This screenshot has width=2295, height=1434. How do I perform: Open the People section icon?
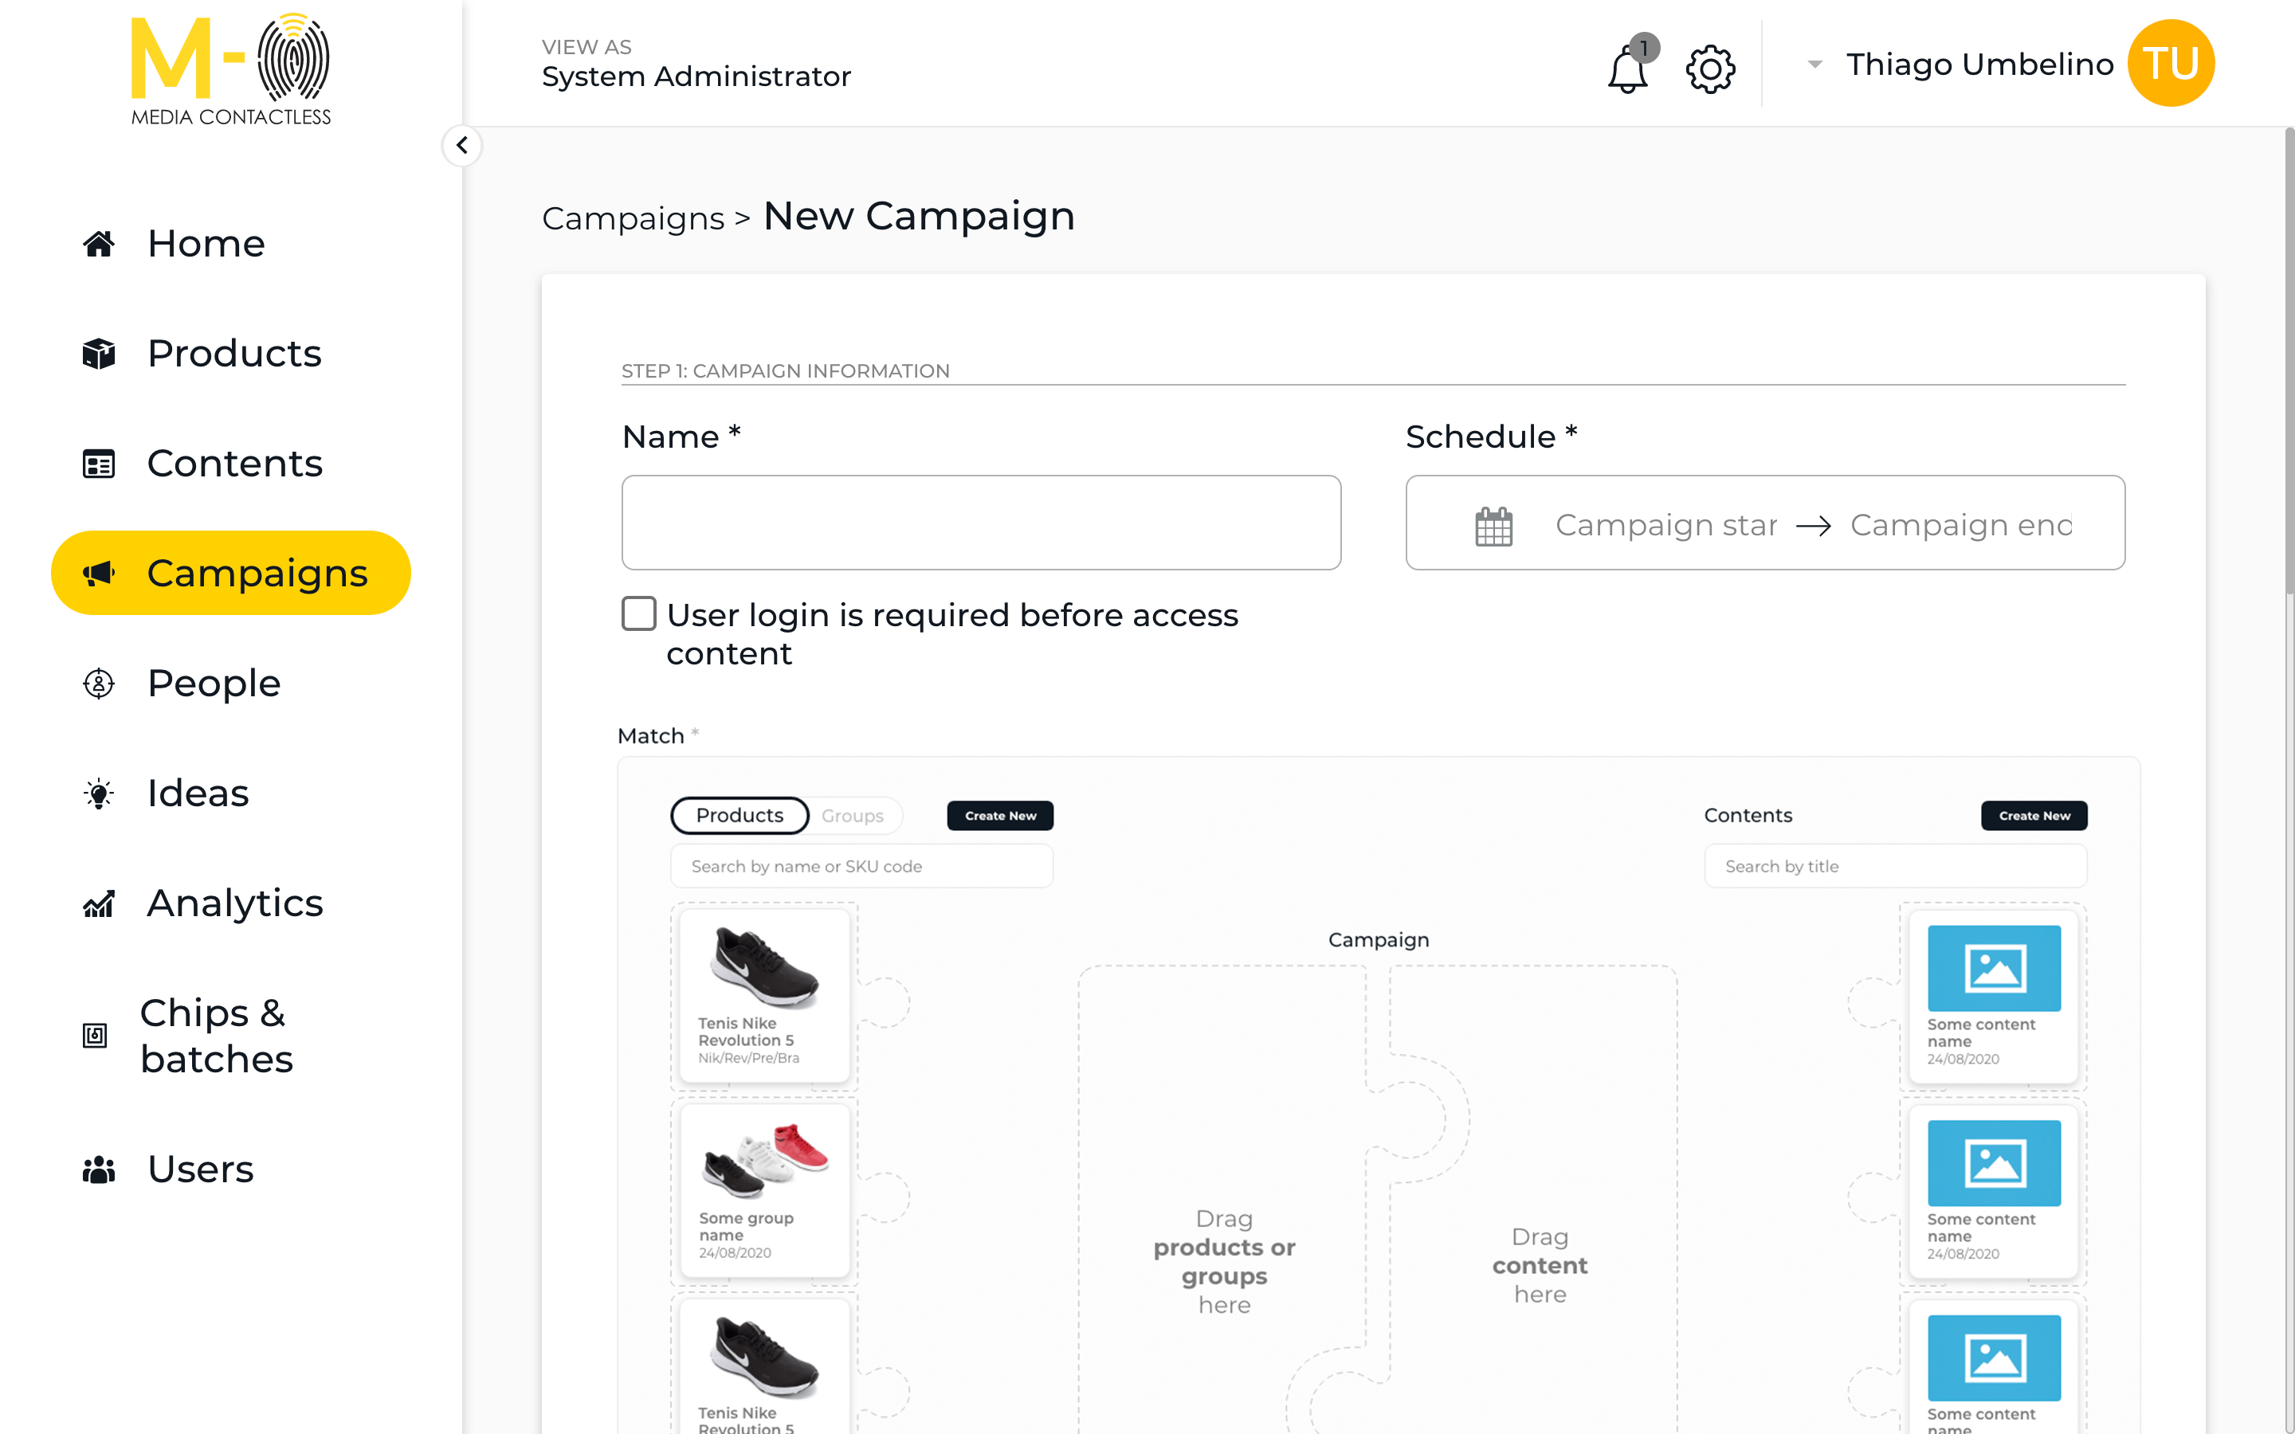point(99,683)
